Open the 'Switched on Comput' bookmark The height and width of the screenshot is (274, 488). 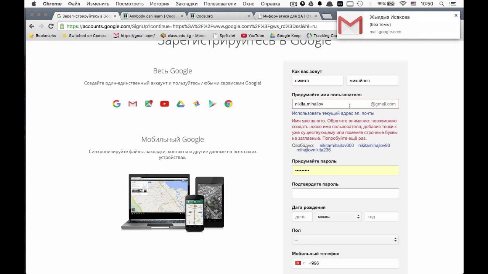click(85, 36)
